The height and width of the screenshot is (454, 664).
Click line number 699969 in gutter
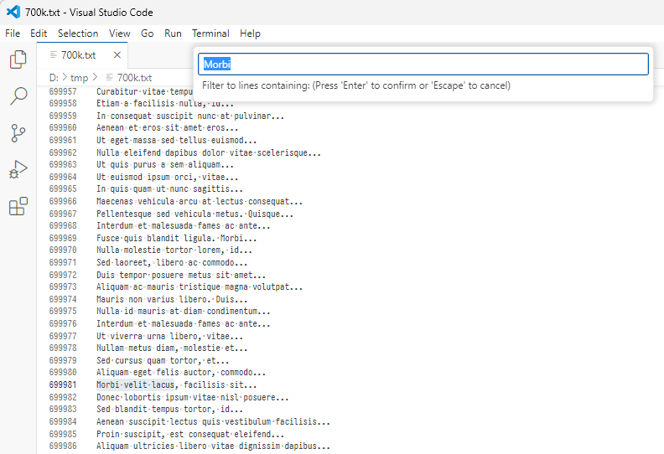tap(63, 238)
